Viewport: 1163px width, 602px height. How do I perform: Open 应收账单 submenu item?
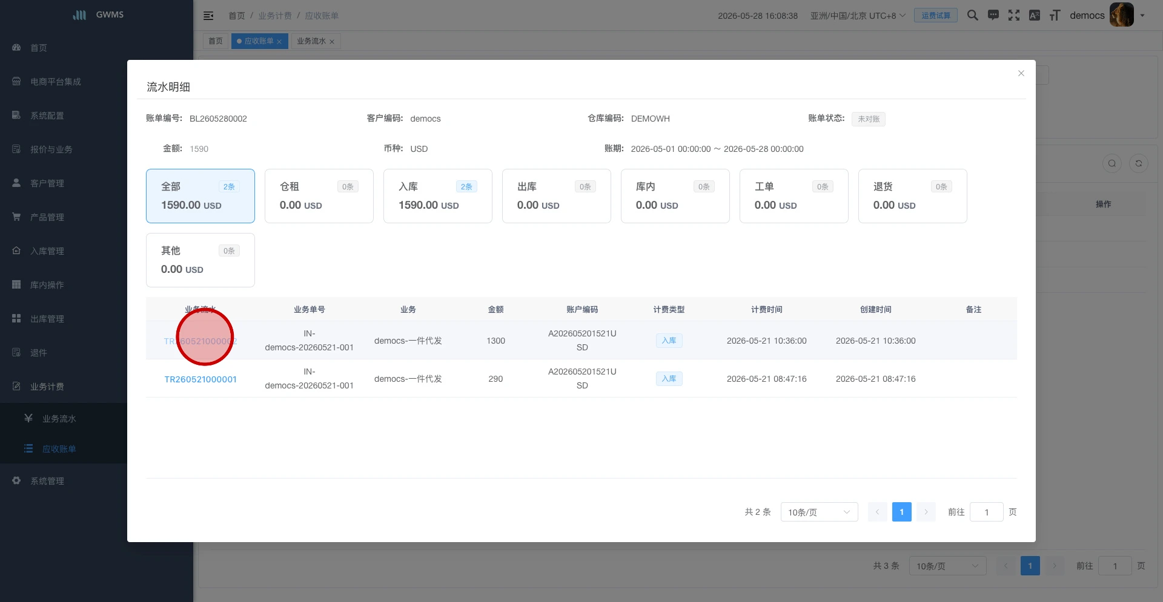59,449
